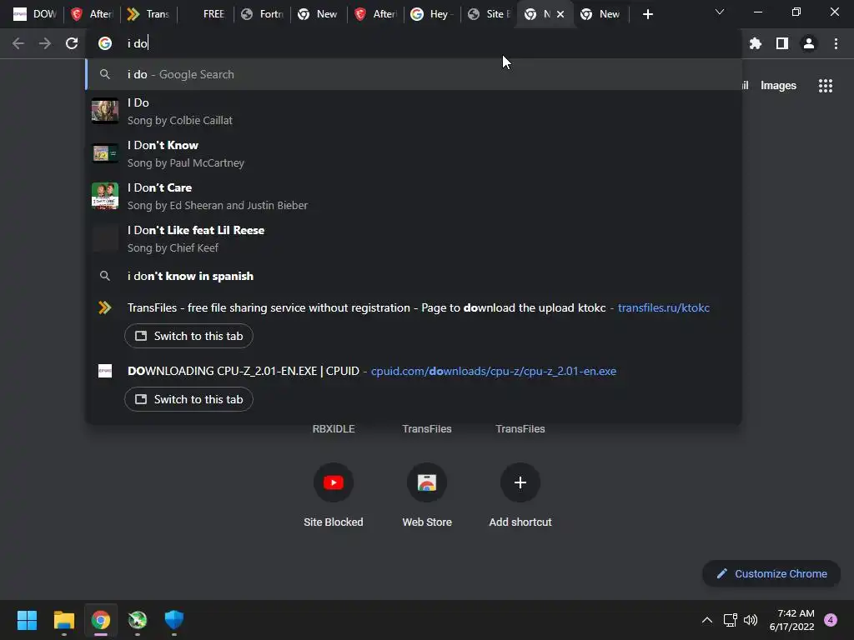Switch to the Site tab
Screen dimensions: 854x640
[x=489, y=14]
